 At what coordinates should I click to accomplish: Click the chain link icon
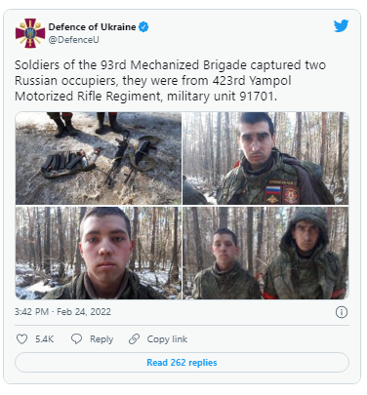pyautogui.click(x=134, y=339)
